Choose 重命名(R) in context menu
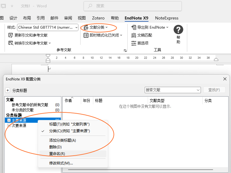 [x=73, y=154]
